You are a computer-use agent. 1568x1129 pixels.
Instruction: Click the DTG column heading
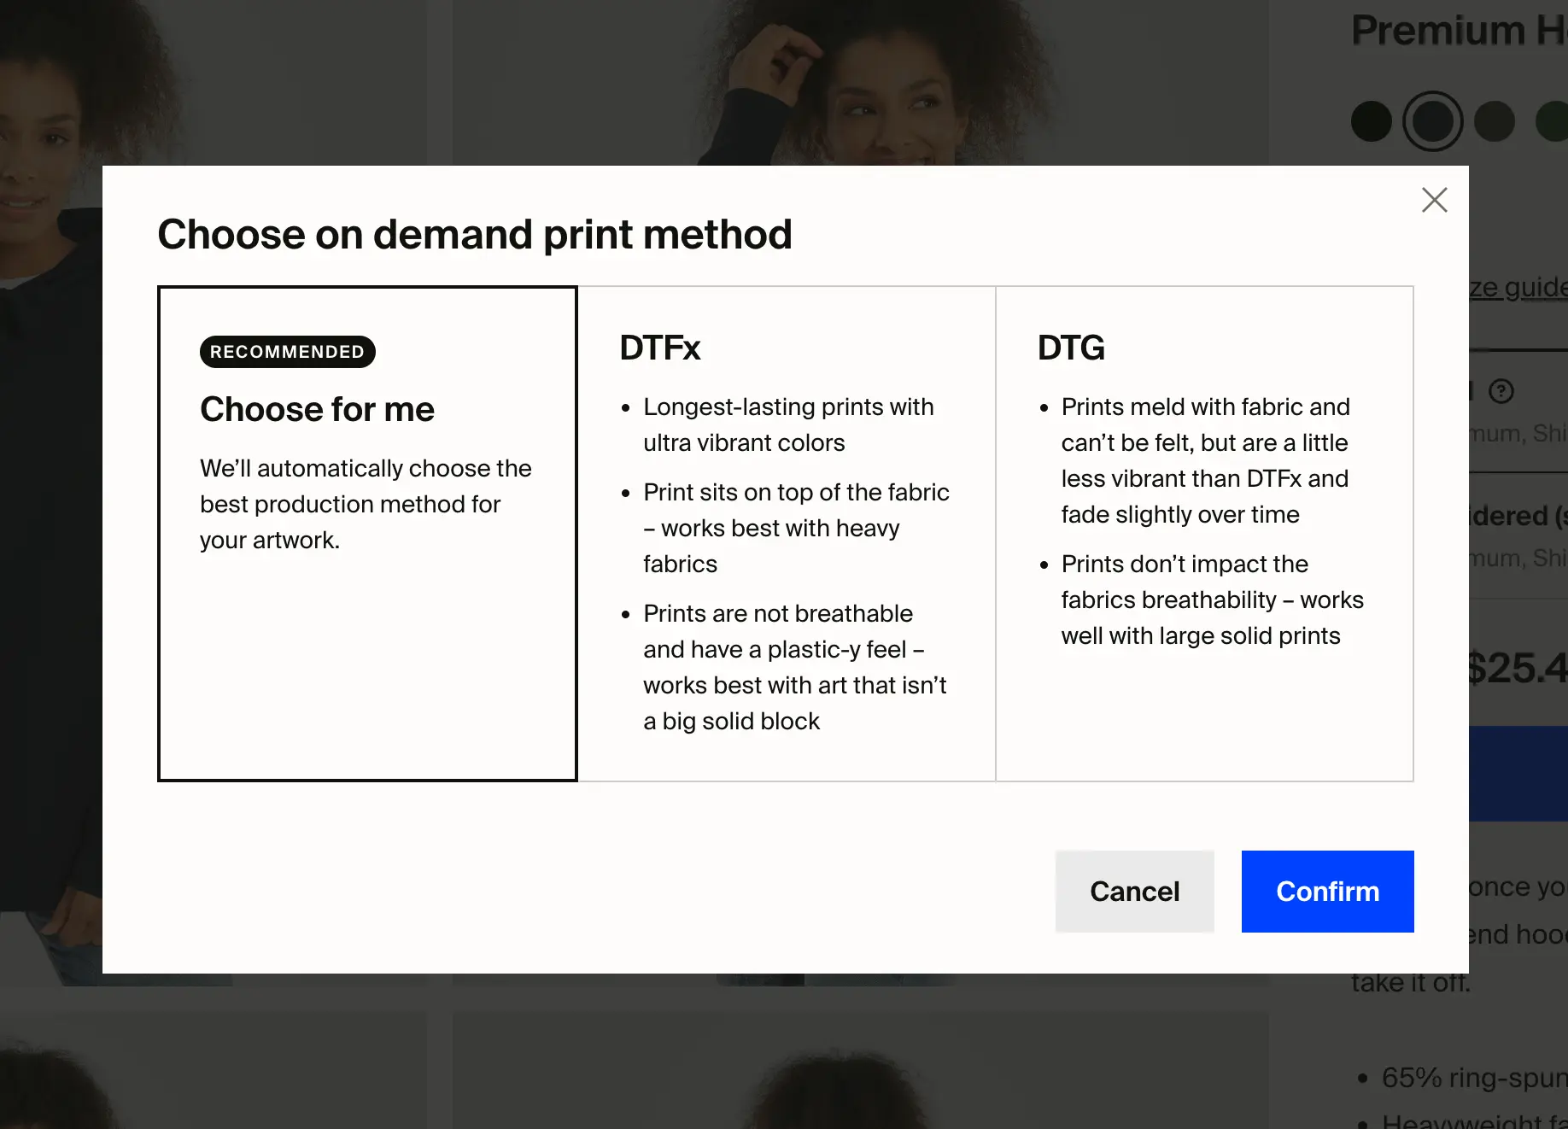(x=1070, y=348)
